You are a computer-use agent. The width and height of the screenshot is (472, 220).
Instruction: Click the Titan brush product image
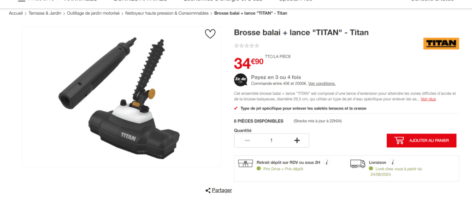[x=121, y=97]
